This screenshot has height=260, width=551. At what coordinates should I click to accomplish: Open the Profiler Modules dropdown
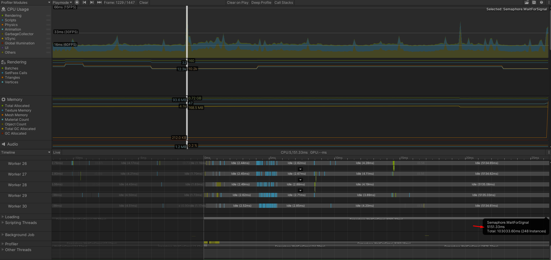tap(25, 2)
